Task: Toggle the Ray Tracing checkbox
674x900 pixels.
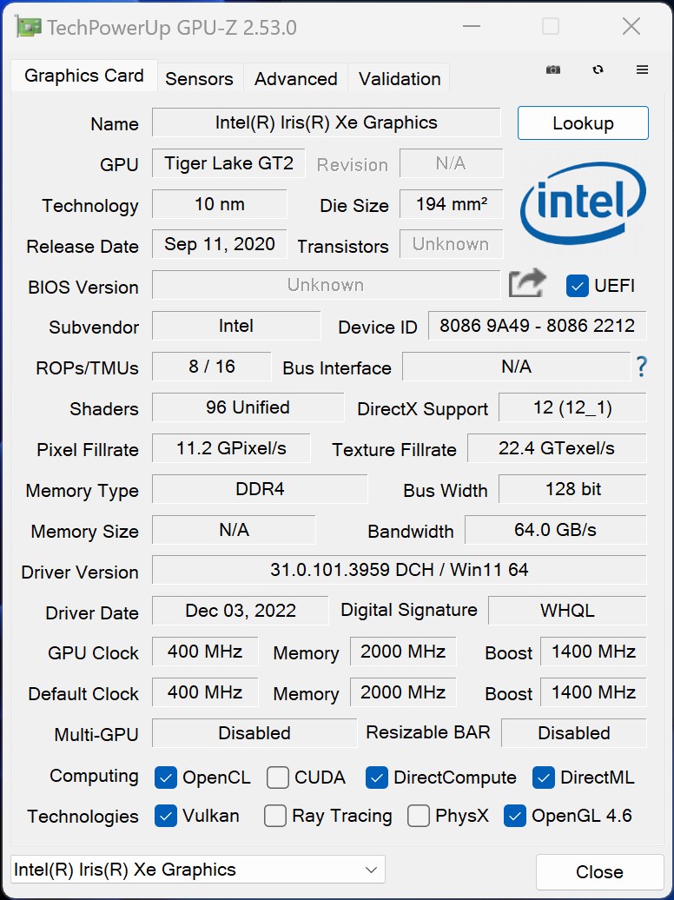Action: click(x=275, y=816)
